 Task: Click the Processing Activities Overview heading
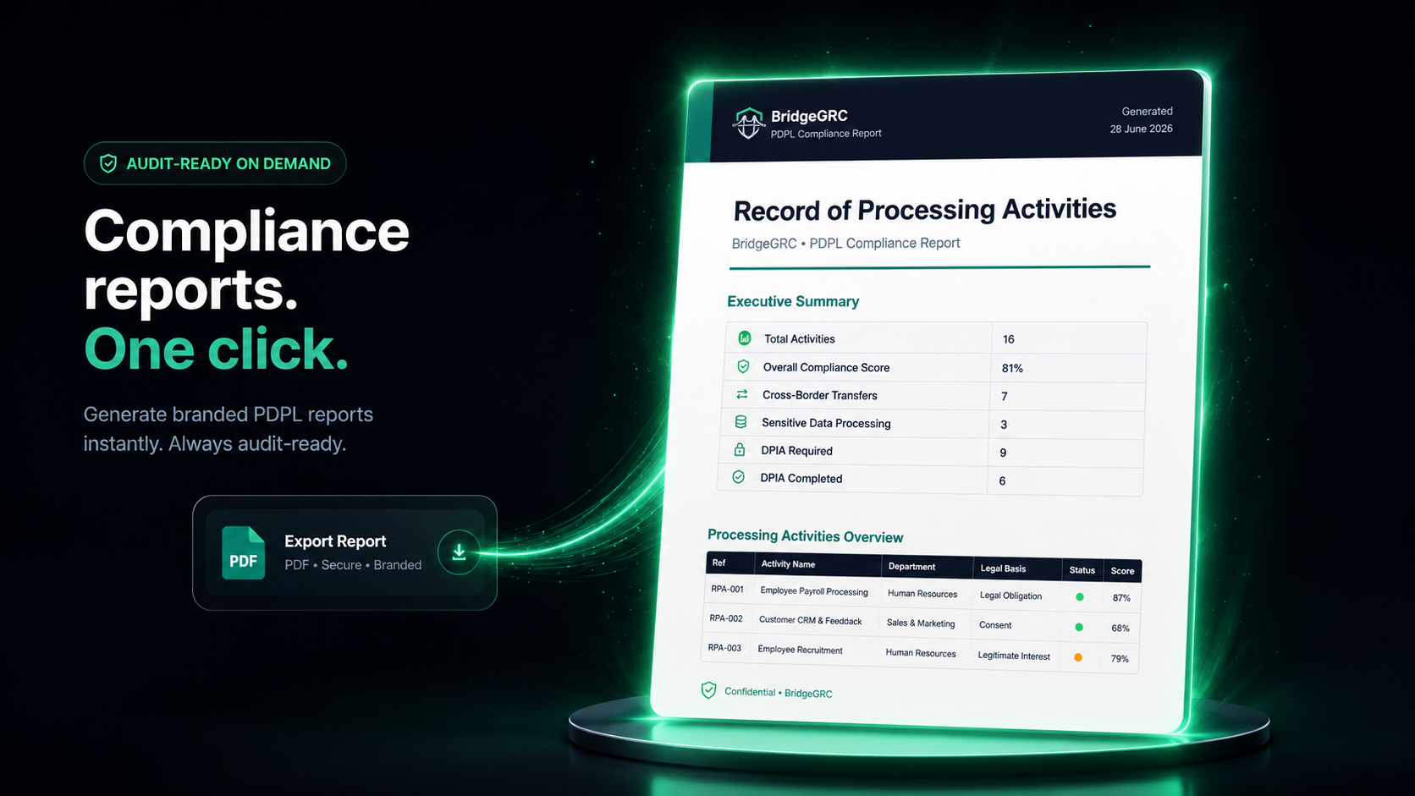pos(805,536)
